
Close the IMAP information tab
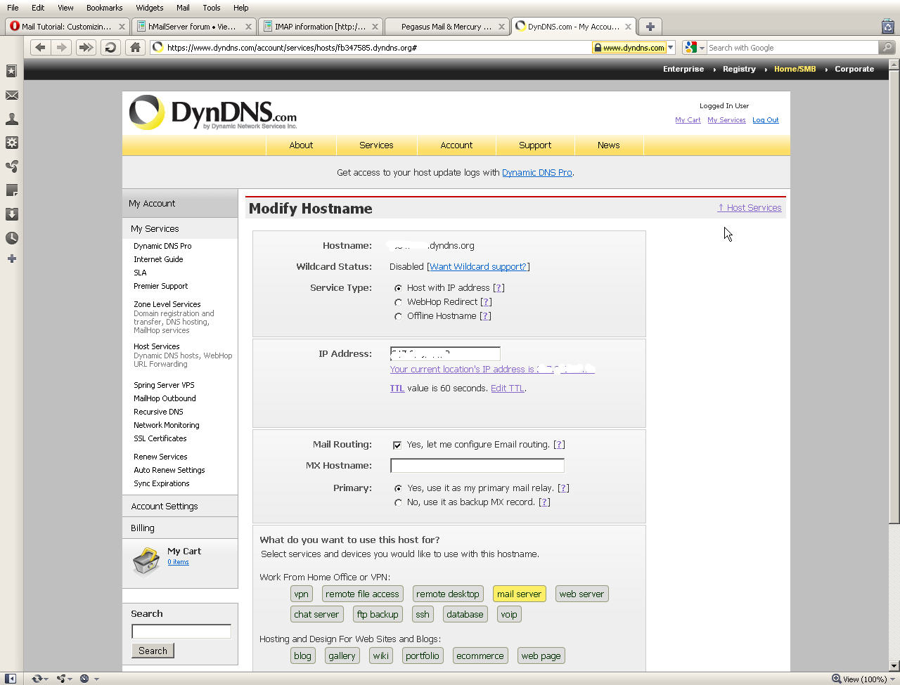point(375,27)
